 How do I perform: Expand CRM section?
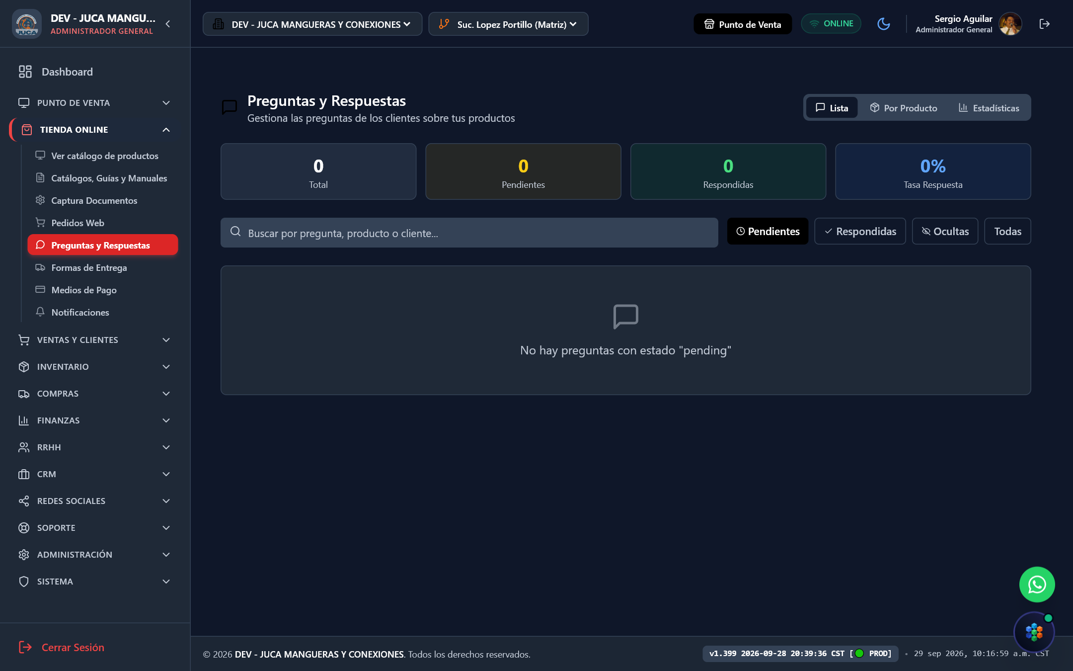click(x=95, y=474)
